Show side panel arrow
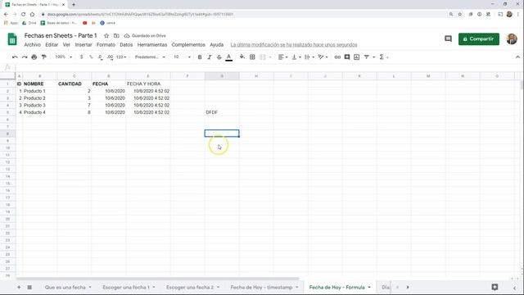524x295 pixels. tap(515, 288)
